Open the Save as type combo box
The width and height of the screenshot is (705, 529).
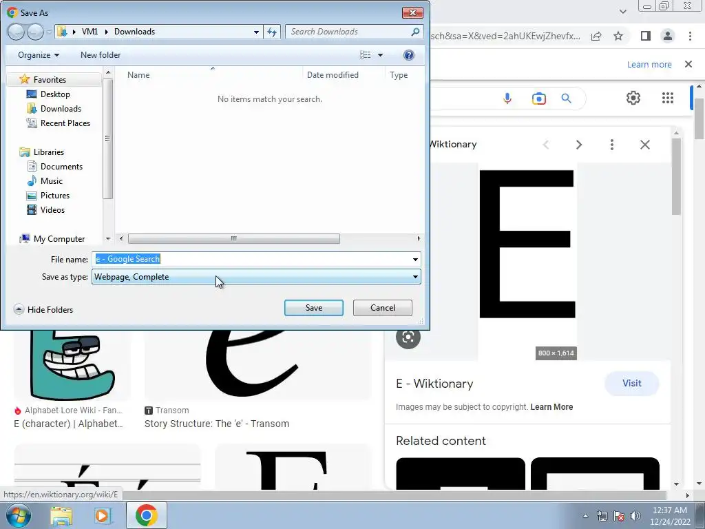tap(256, 277)
